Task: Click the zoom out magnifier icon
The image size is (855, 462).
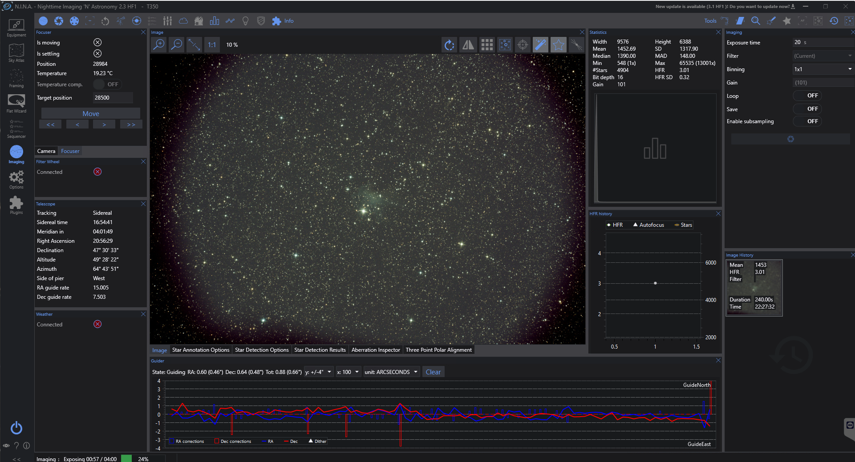Action: point(177,44)
